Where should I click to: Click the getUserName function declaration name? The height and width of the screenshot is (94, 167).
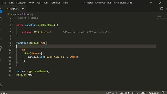(46, 25)
